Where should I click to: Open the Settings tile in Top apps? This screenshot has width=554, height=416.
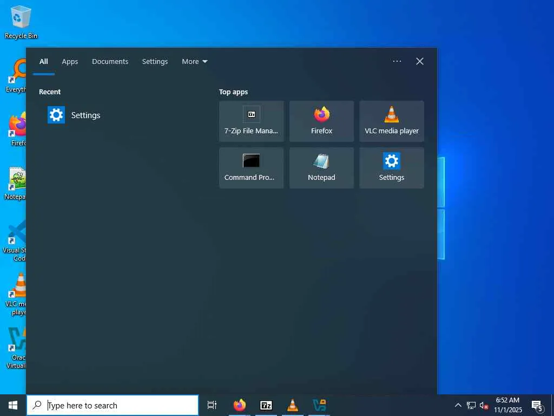pyautogui.click(x=392, y=168)
